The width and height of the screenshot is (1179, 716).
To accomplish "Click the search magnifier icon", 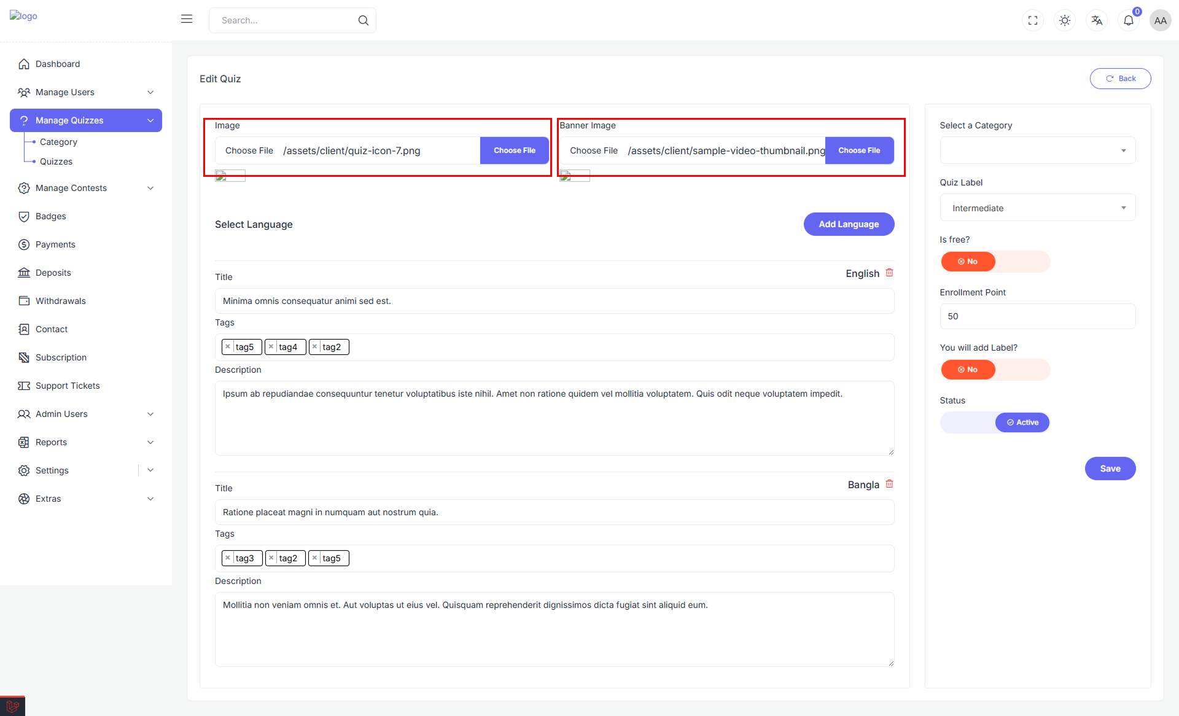I will click(x=364, y=20).
